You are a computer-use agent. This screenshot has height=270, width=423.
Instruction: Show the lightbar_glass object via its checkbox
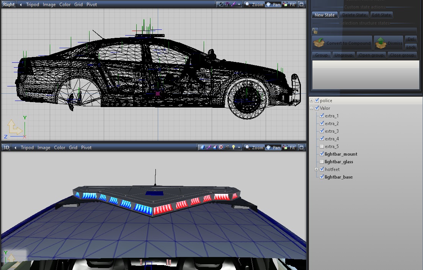[322, 162]
